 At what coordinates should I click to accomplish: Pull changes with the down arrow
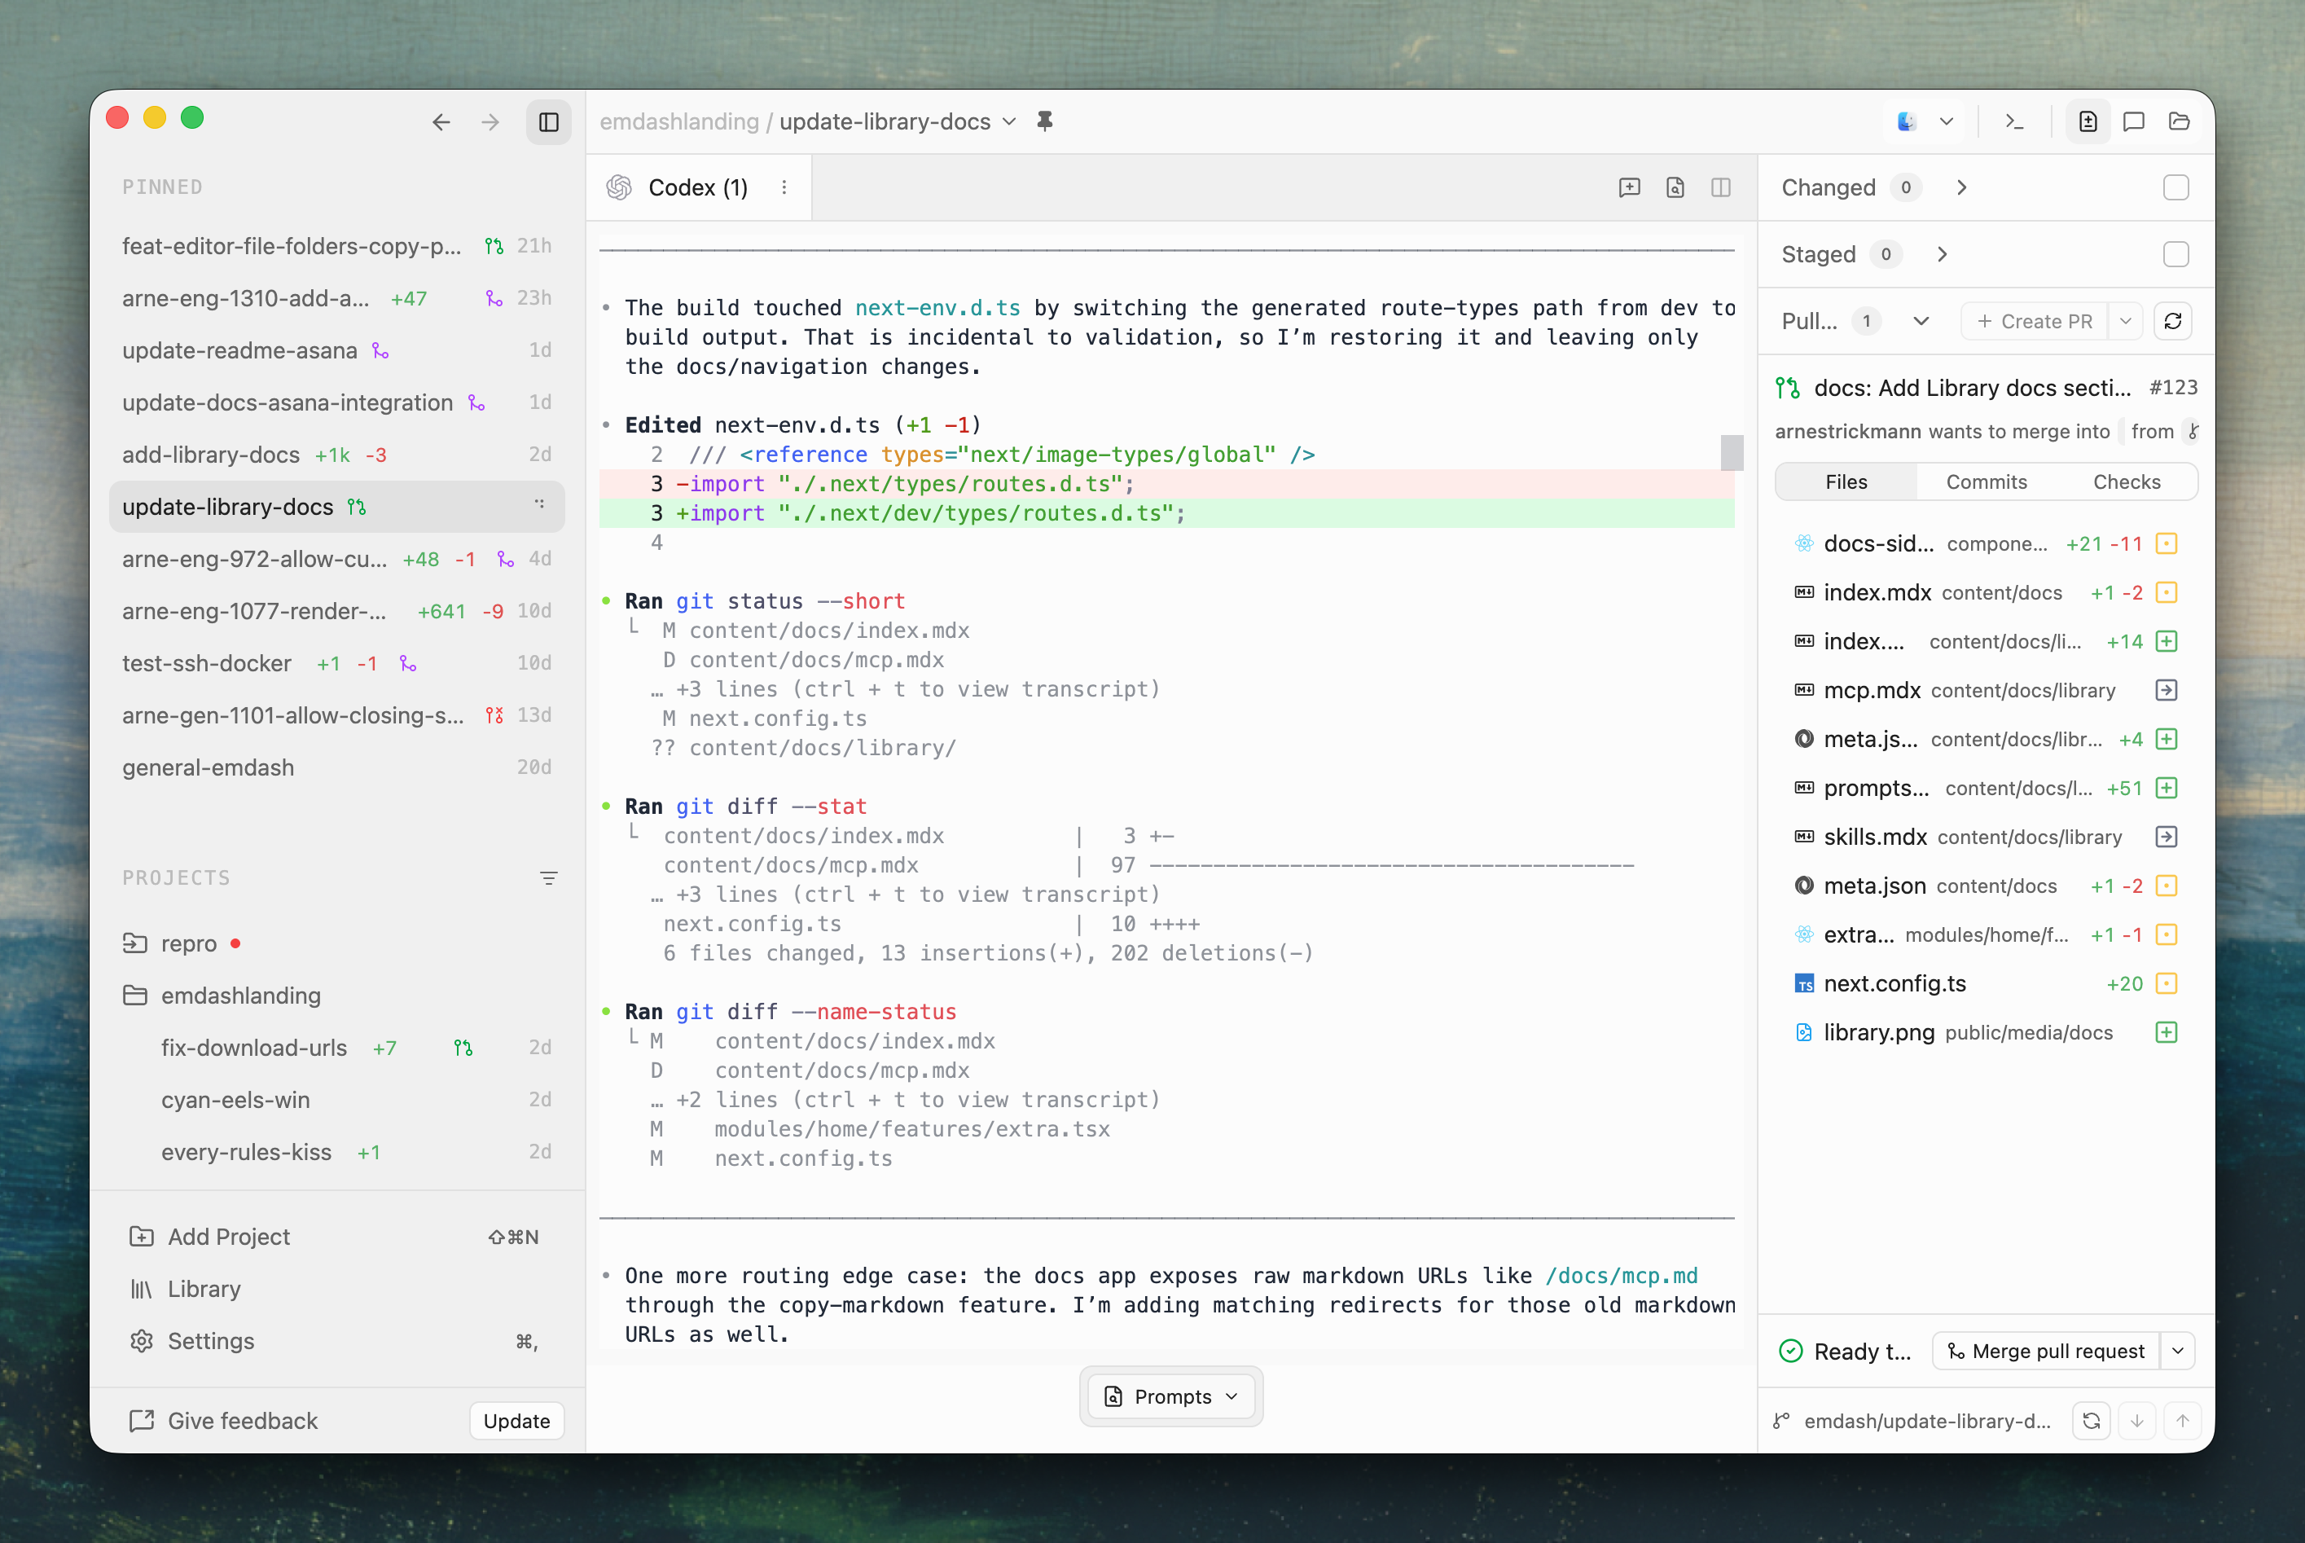pyautogui.click(x=2136, y=1421)
